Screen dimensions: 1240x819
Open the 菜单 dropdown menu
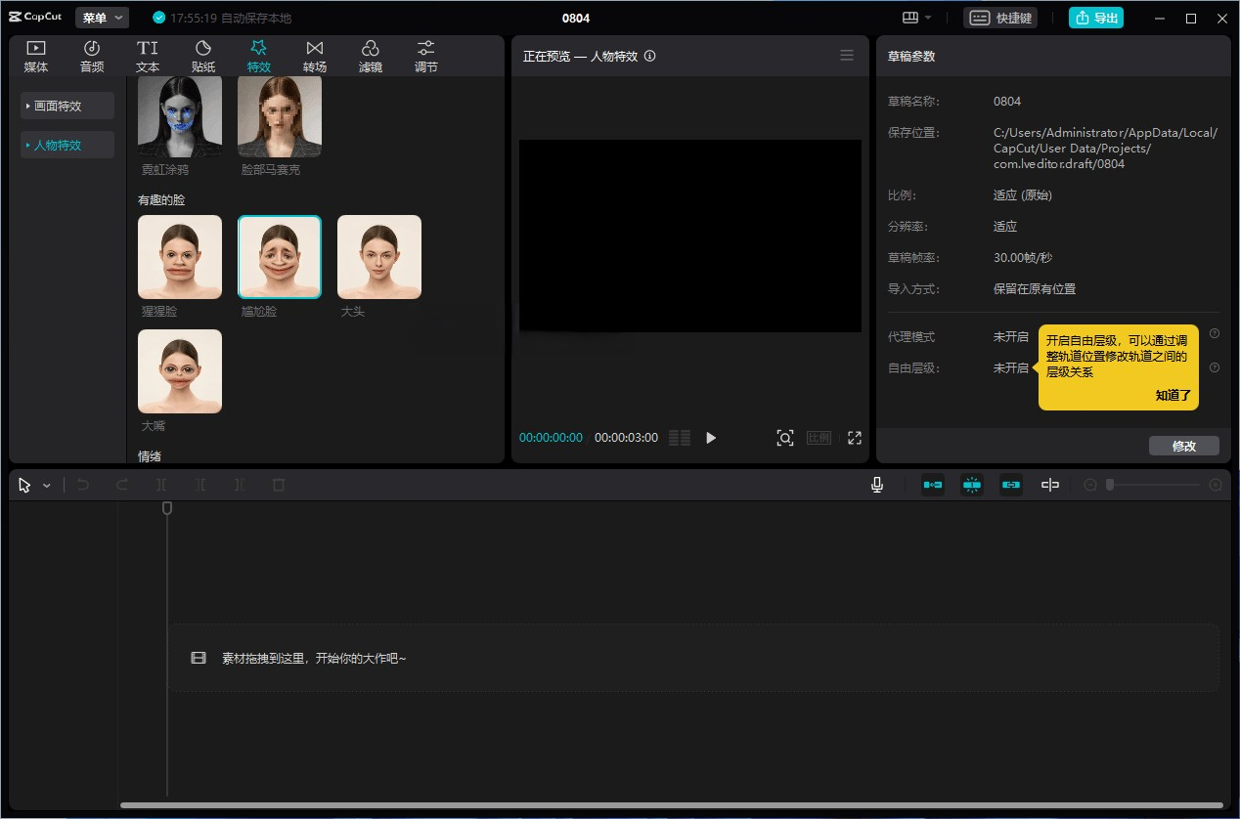102,18
